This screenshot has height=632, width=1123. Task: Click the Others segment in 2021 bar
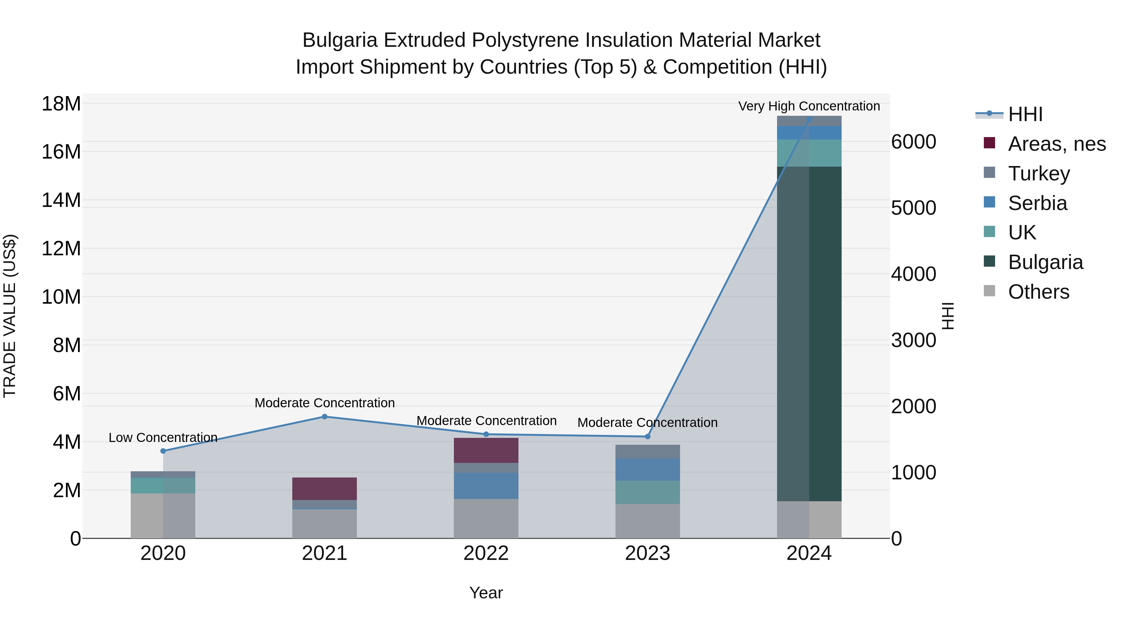click(x=324, y=524)
